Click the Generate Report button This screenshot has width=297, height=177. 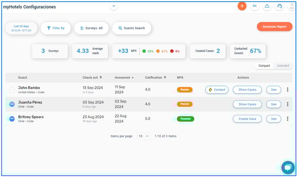275,27
